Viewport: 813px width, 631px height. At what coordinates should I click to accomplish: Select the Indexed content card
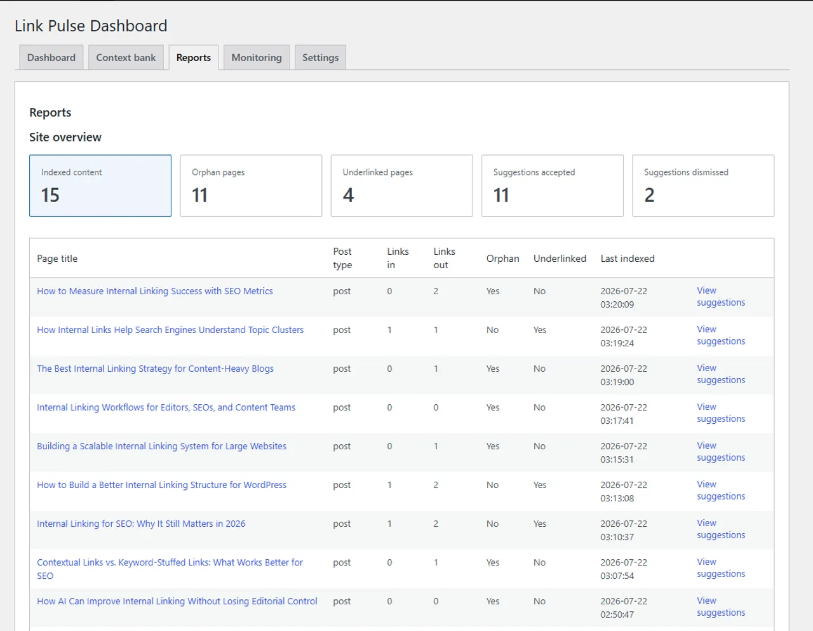click(x=100, y=186)
